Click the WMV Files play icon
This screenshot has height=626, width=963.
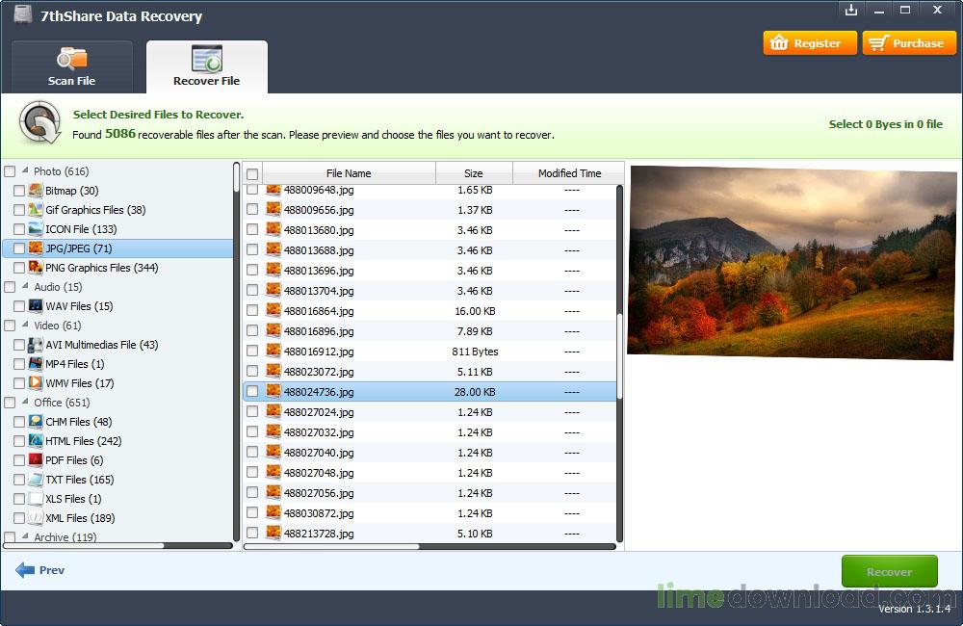tap(36, 383)
